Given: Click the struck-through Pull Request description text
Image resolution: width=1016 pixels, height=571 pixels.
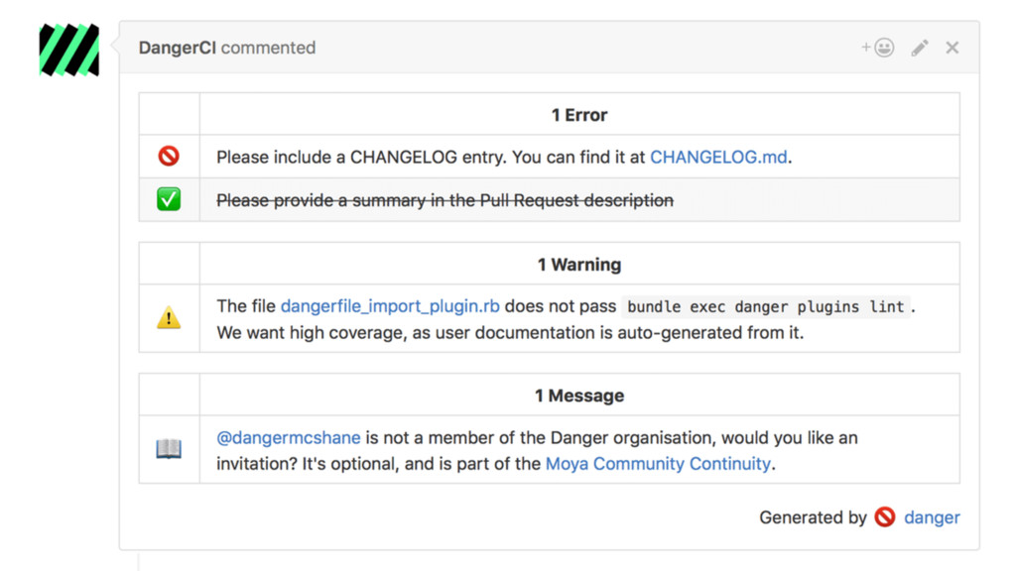Looking at the screenshot, I should pyautogui.click(x=445, y=200).
